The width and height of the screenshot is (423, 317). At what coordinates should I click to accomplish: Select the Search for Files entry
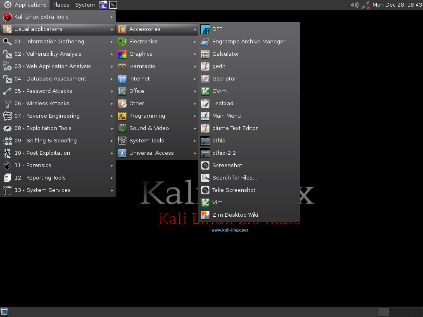pos(234,177)
